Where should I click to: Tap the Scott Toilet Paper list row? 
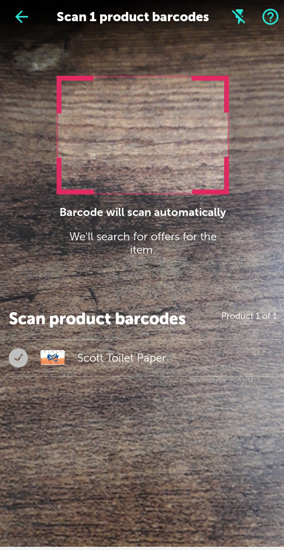142,358
